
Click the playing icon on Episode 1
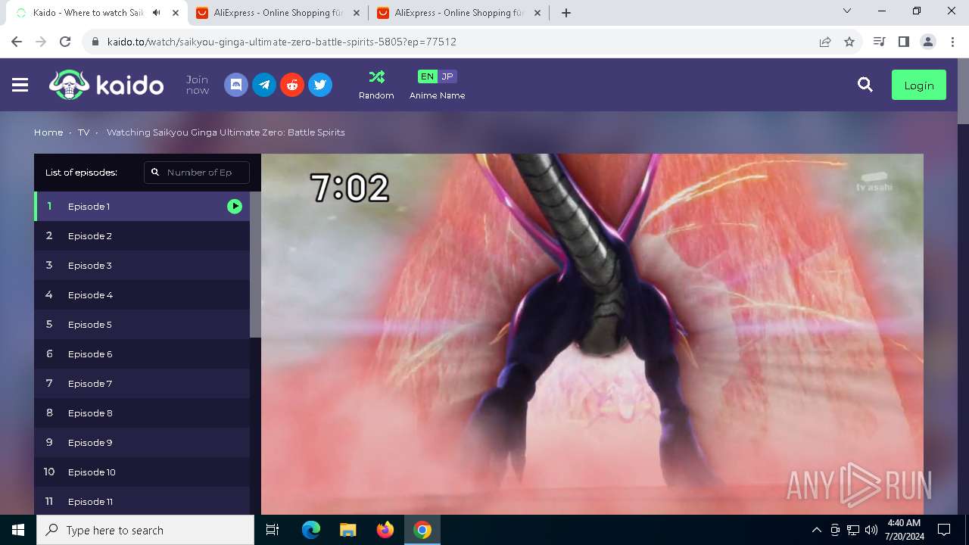pyautogui.click(x=235, y=207)
